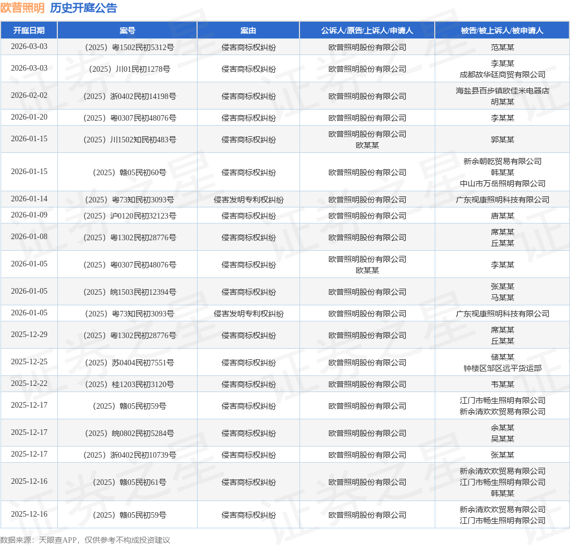The height and width of the screenshot is (545, 570).
Task: Click the 案号 column header
Action: 127,31
